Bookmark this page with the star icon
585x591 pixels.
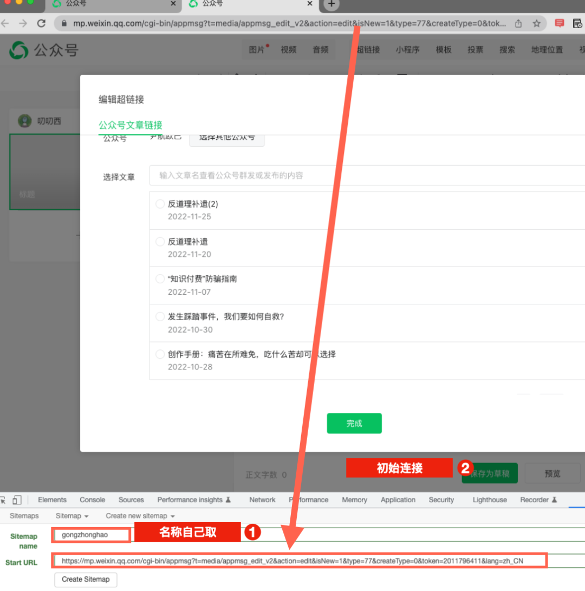tap(536, 23)
